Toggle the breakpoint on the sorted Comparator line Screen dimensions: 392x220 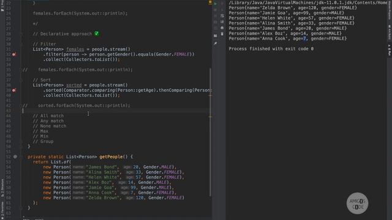[14, 90]
